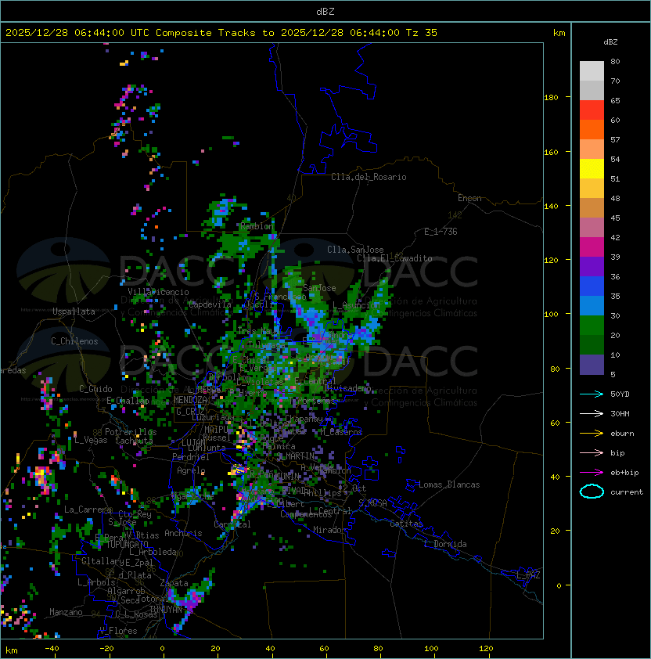Click the Catitas place label
This screenshot has height=659, width=651.
pyautogui.click(x=406, y=524)
